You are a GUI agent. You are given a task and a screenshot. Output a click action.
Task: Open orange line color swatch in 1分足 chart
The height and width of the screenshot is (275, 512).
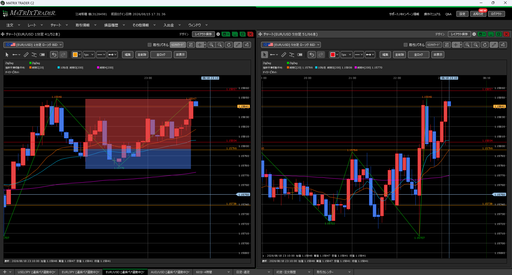click(x=77, y=55)
